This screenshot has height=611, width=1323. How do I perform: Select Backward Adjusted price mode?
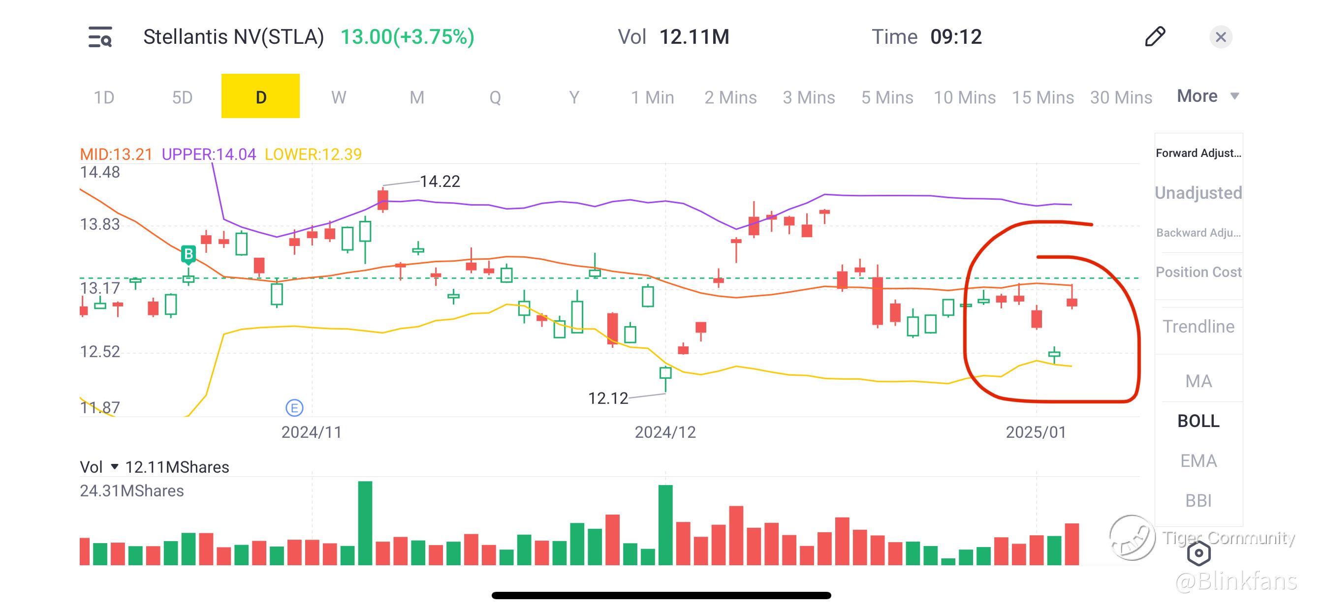1198,233
